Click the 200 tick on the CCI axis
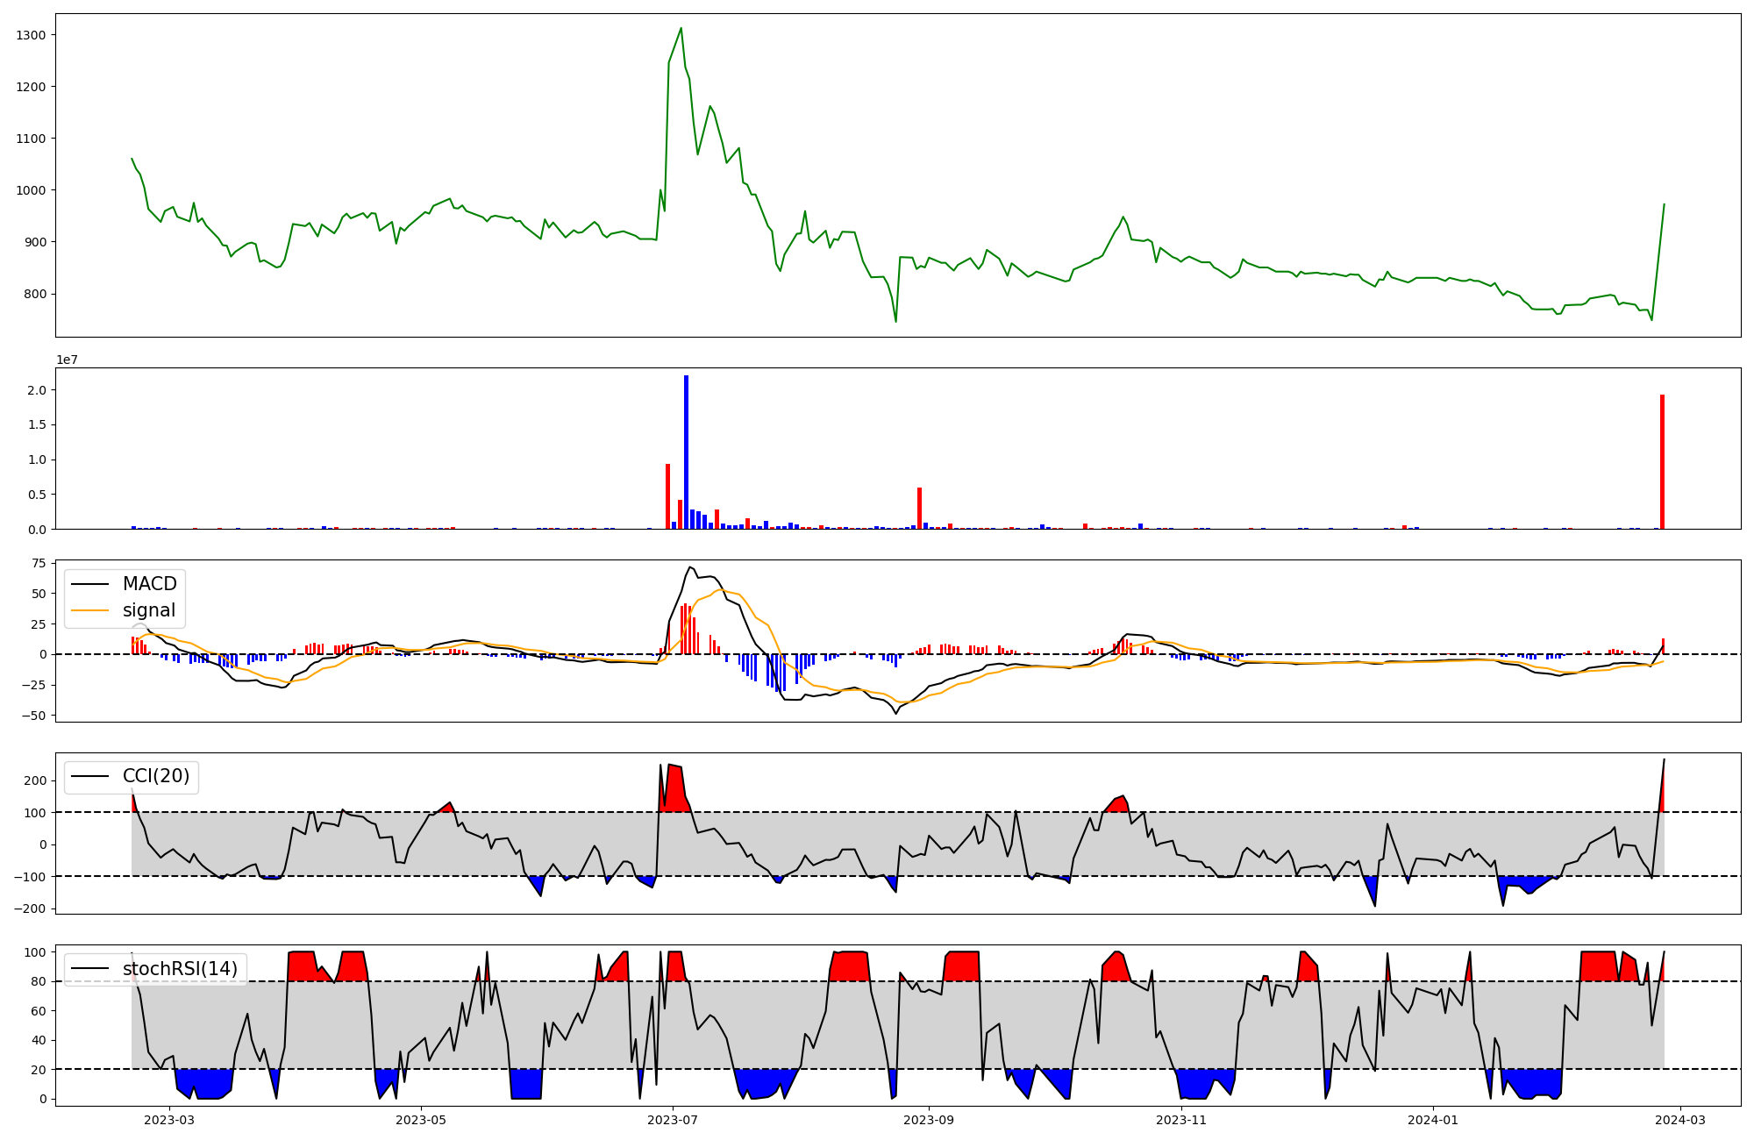This screenshot has height=1140, width=1754. [36, 780]
